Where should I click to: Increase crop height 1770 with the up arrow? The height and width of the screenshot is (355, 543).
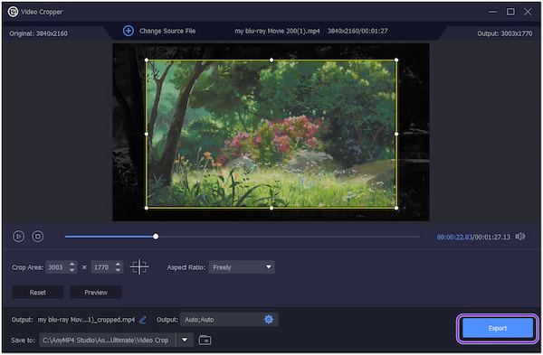pyautogui.click(x=118, y=264)
